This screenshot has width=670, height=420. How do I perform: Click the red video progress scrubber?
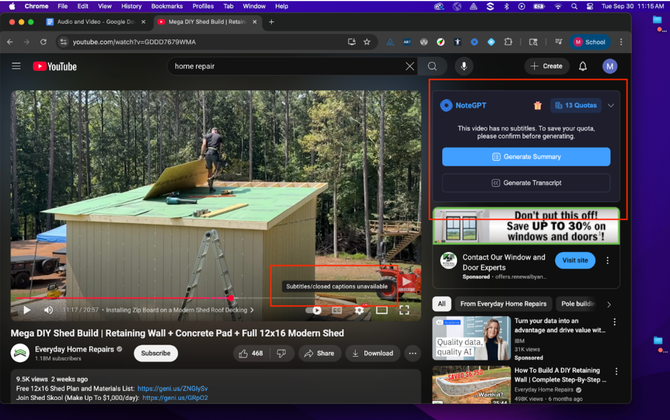click(230, 298)
